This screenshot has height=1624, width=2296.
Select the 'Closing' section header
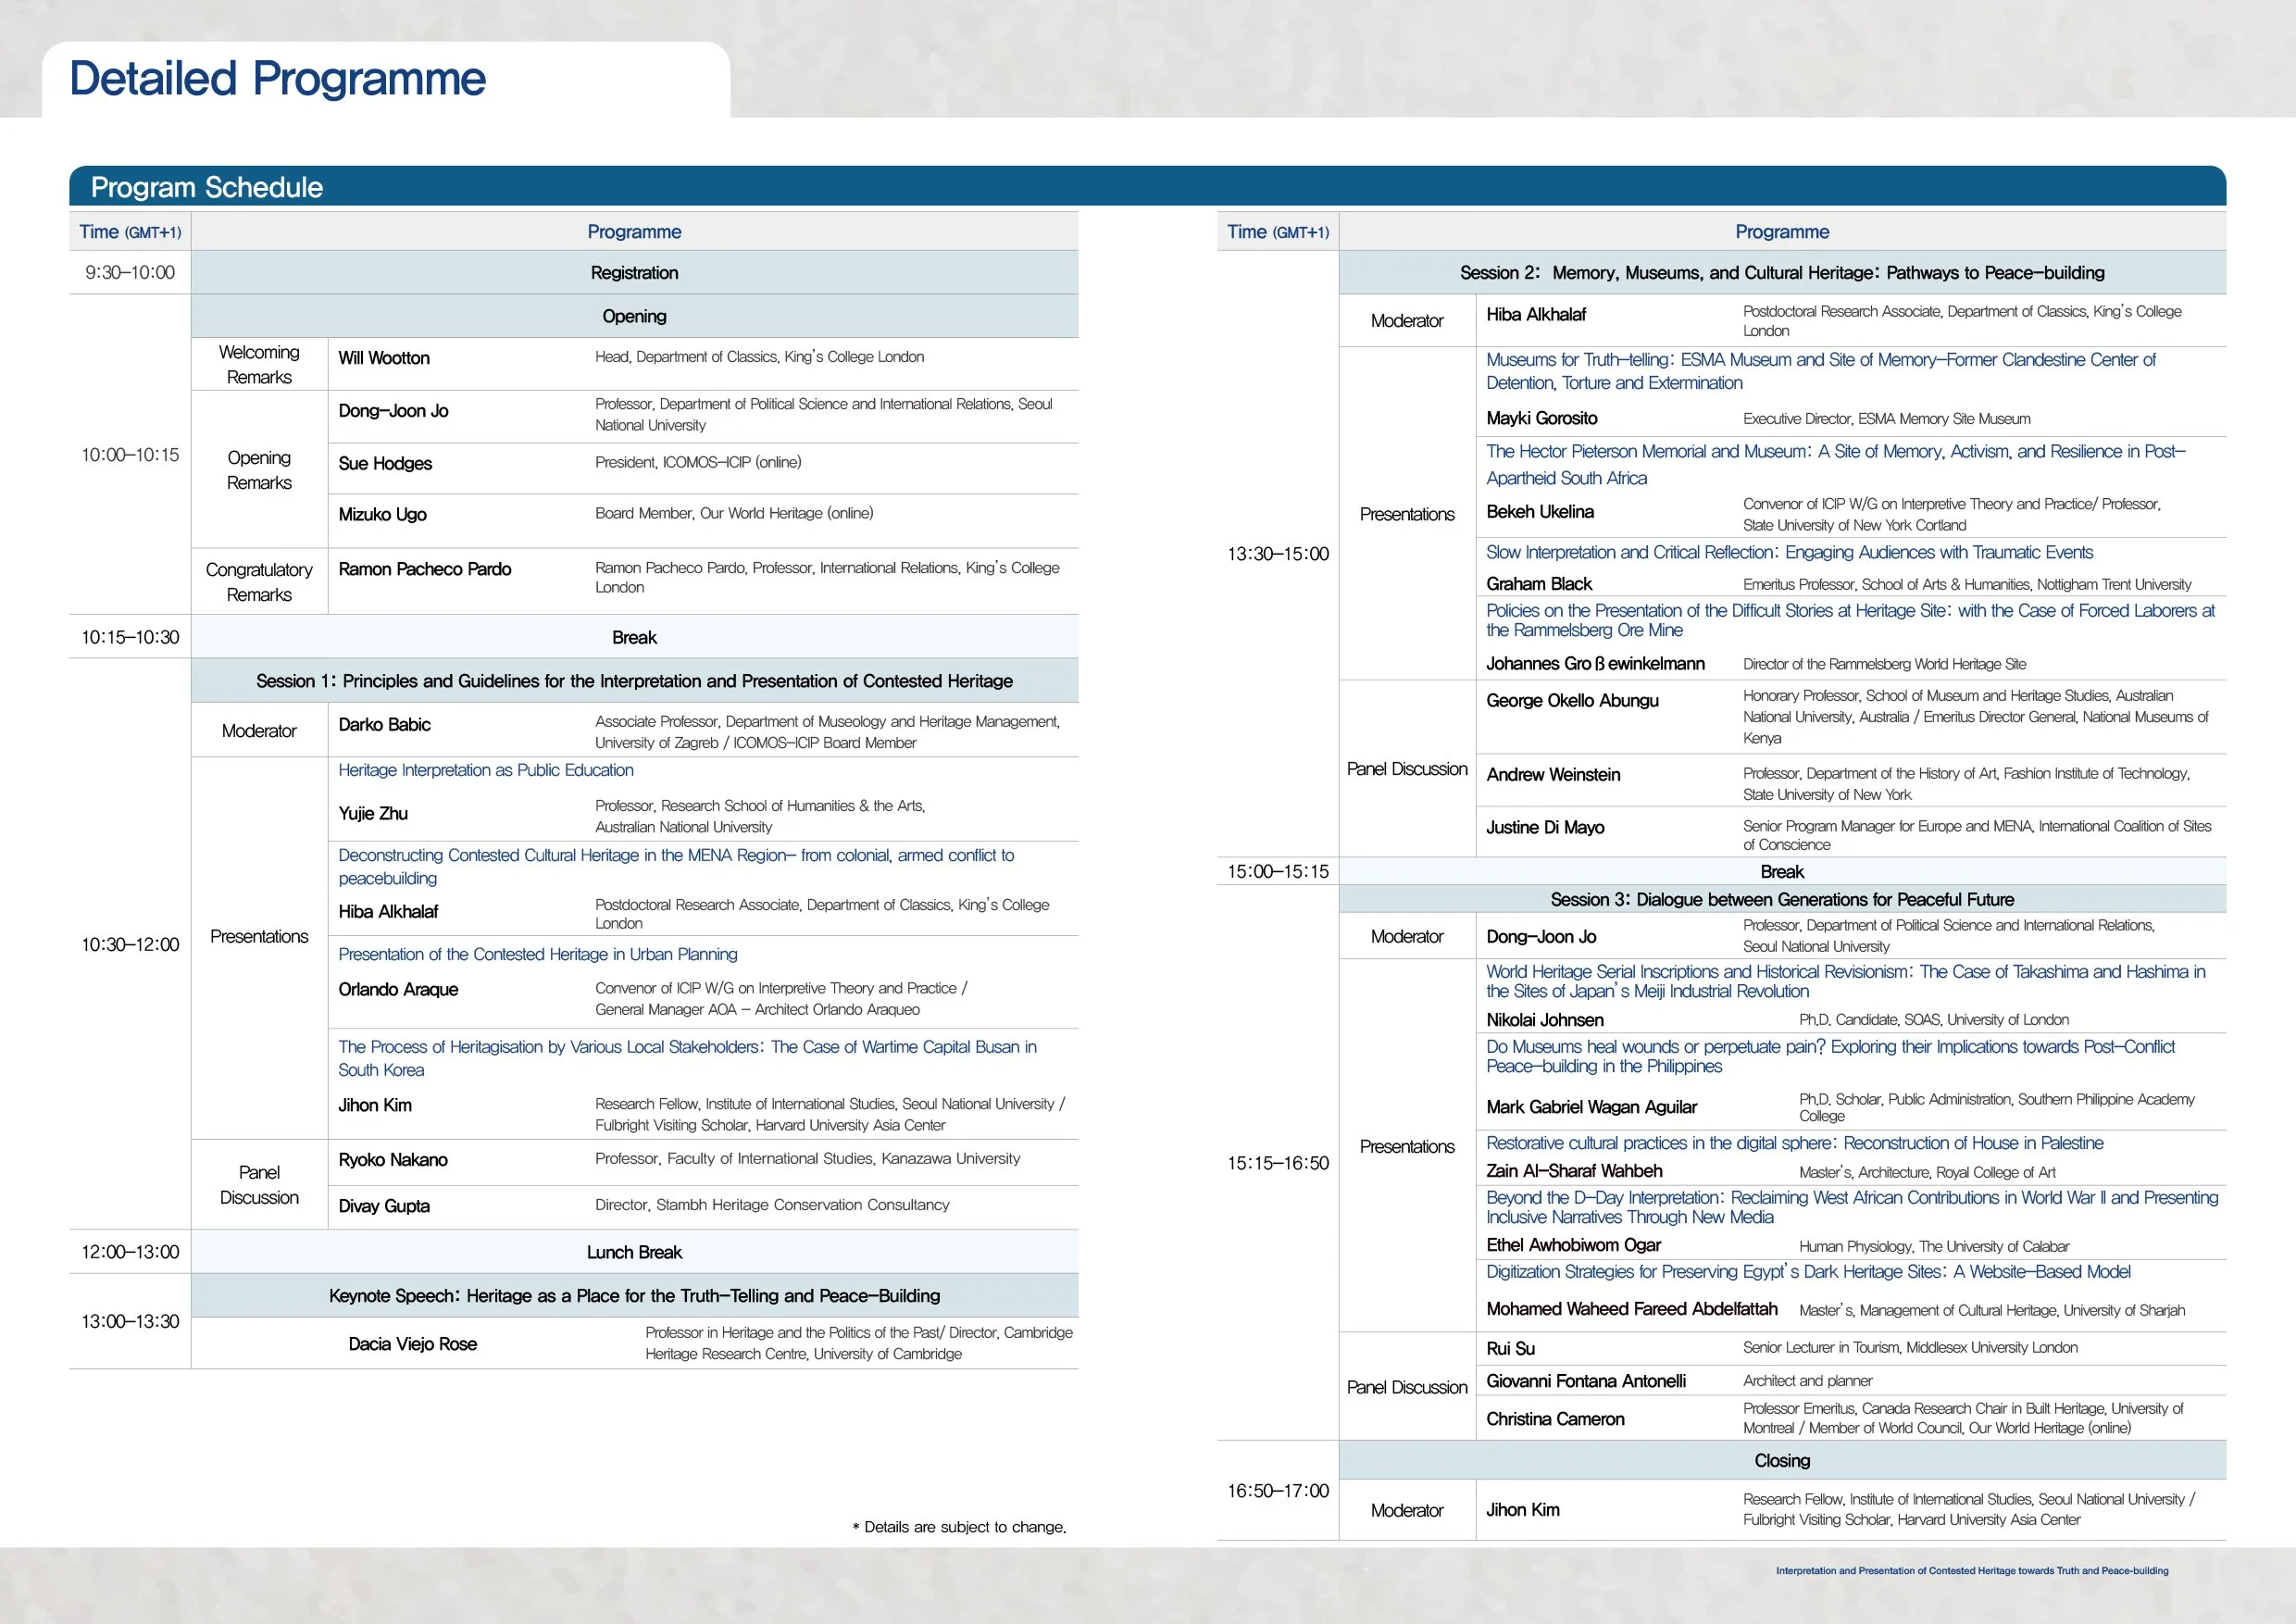coord(1782,1461)
